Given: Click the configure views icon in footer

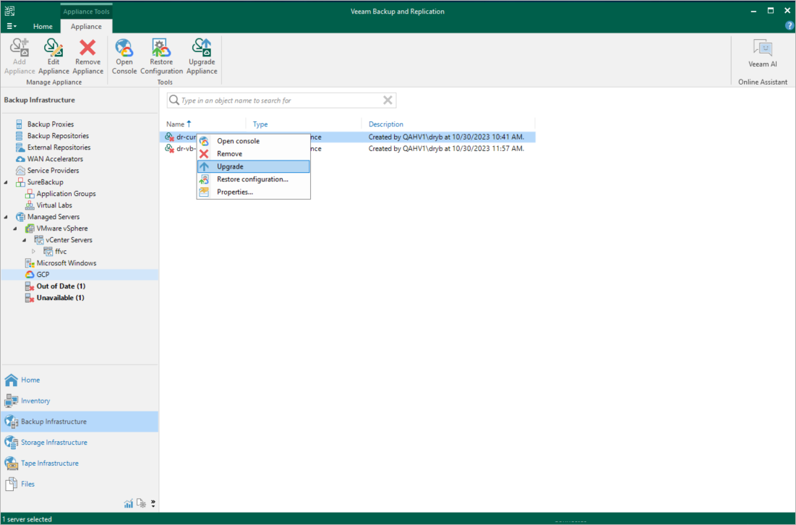Looking at the screenshot, I should 141,504.
